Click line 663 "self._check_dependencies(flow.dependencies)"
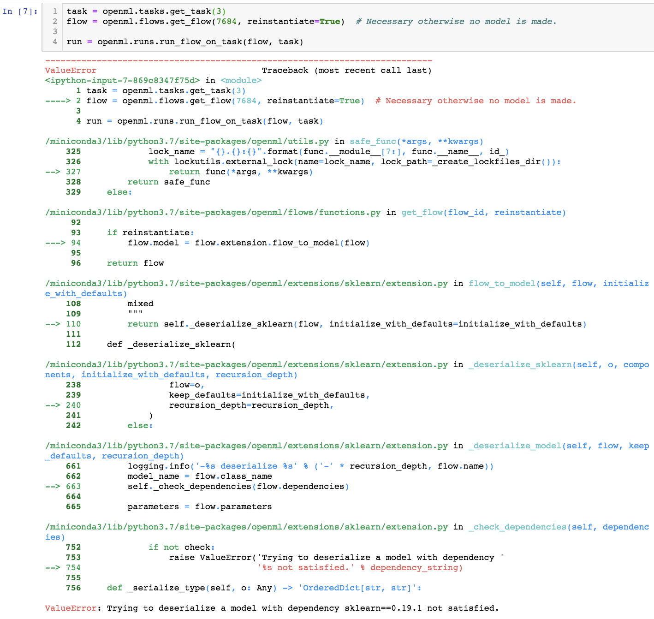Image resolution: width=654 pixels, height=619 pixels. (x=238, y=486)
